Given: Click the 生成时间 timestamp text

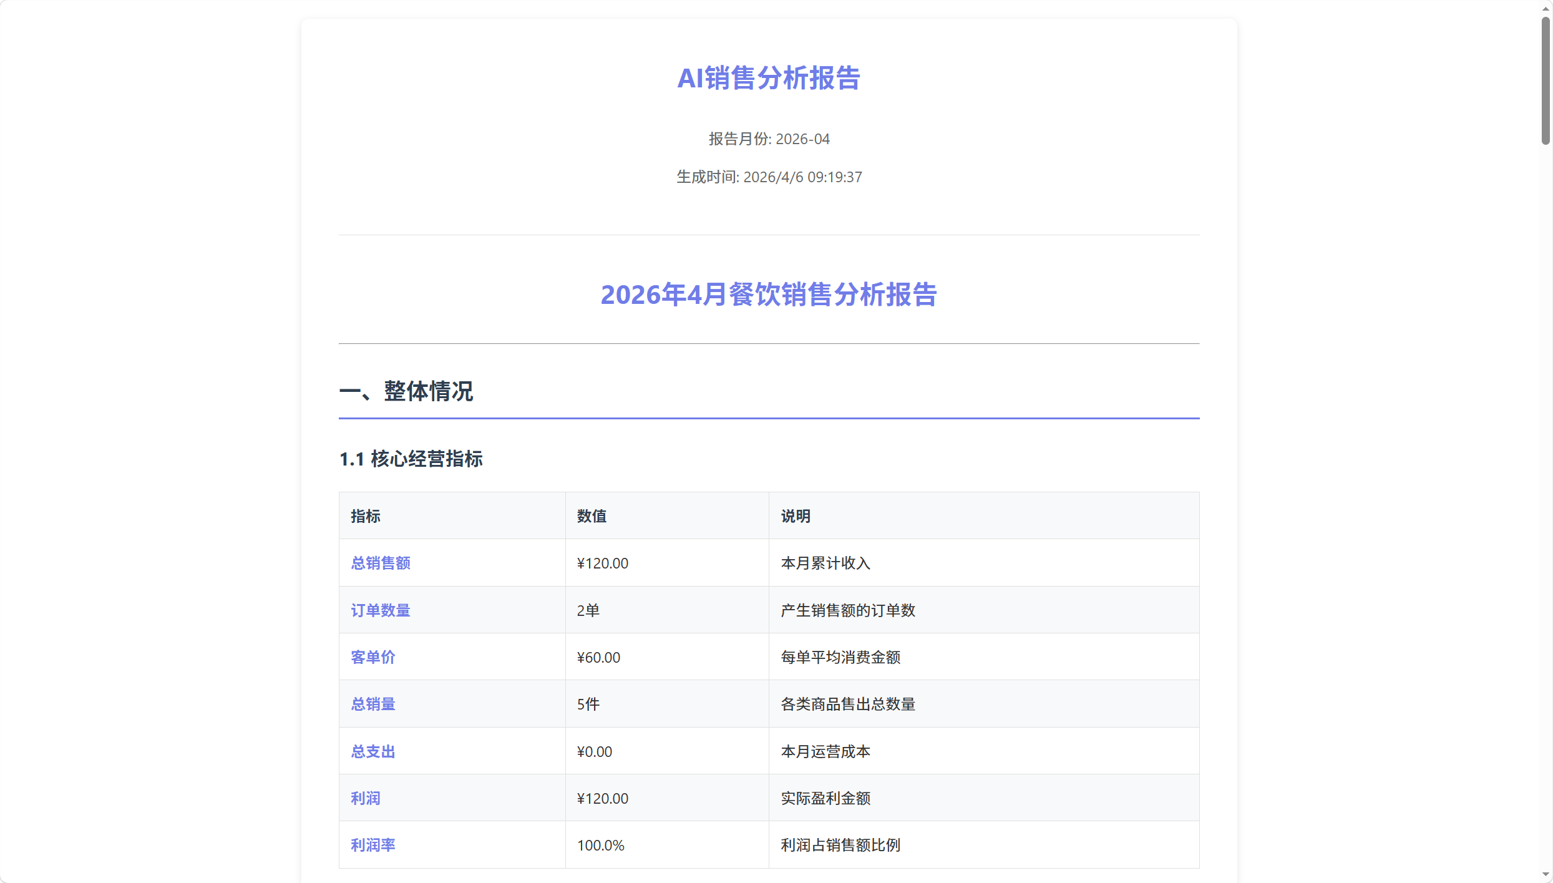Looking at the screenshot, I should click(x=769, y=177).
